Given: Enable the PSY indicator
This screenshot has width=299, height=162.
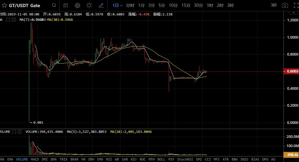Looking at the screenshot, I should pos(171,159).
